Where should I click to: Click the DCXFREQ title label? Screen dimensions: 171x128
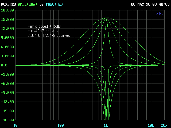[8, 4]
